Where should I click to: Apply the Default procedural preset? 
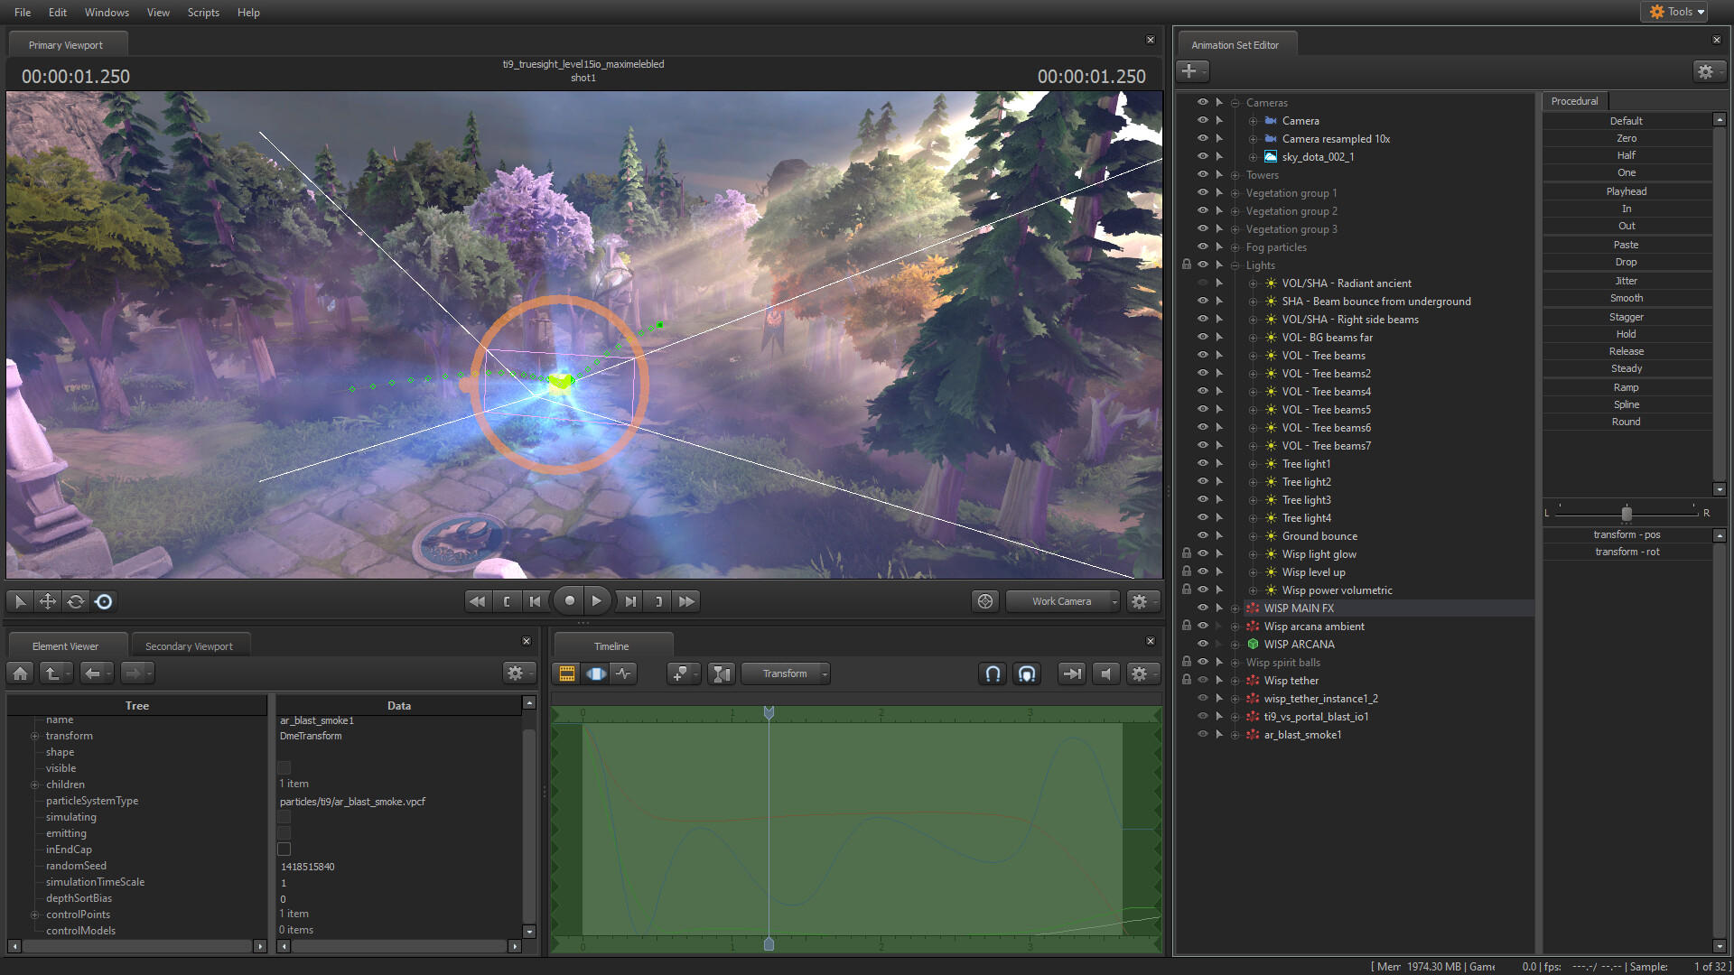coord(1626,121)
